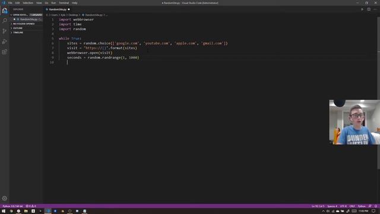Open the feedback icon in status bar
Image resolution: width=380 pixels, height=214 pixels.
coord(370,206)
